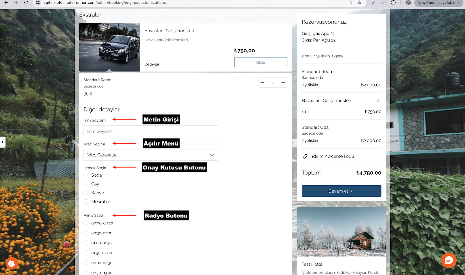465x275 pixels.
Task: Open İndirim / Acente kodu entry
Action: point(331,156)
